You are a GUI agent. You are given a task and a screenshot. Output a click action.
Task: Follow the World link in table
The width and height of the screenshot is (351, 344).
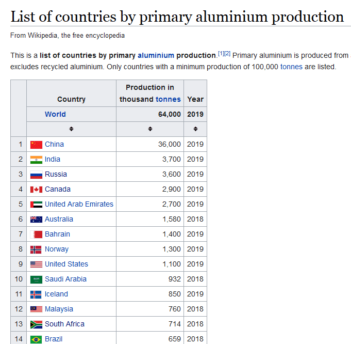coord(55,114)
